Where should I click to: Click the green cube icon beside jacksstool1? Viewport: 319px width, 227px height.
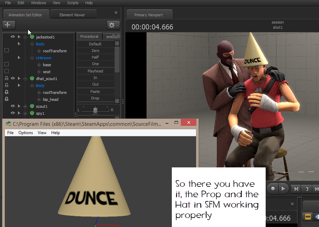(32, 37)
